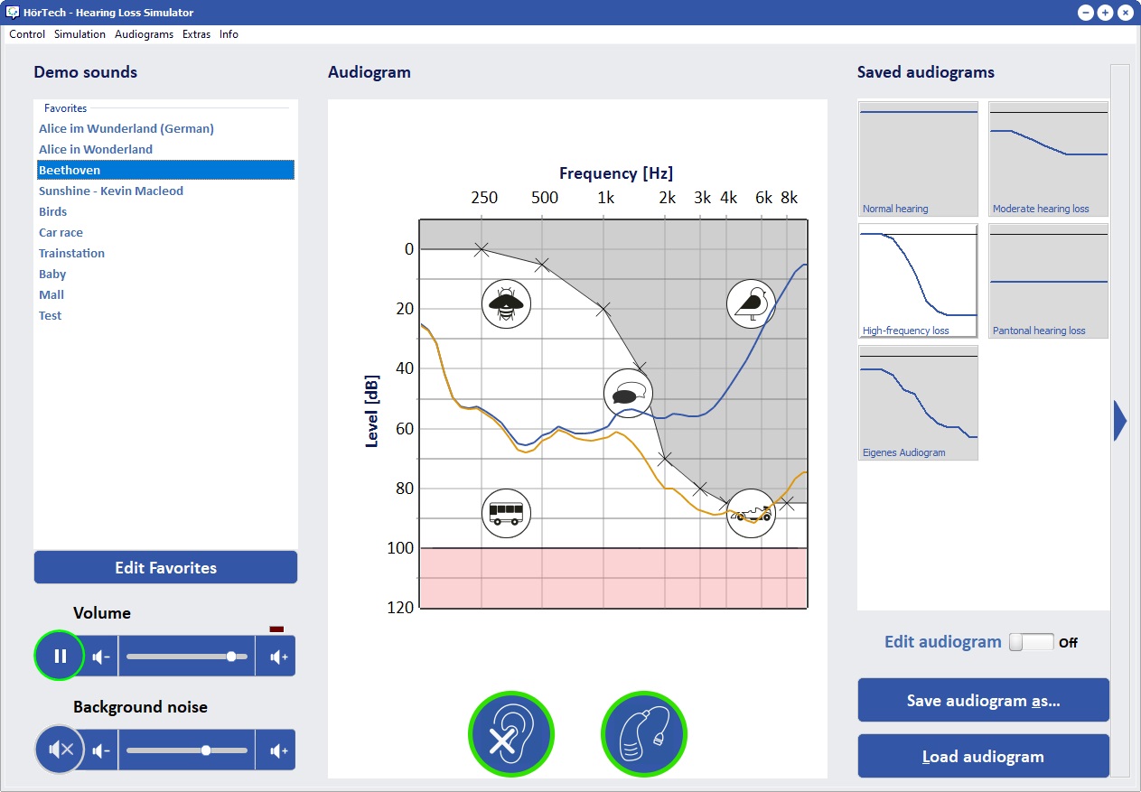Toggle the hearing loss ear button

(510, 734)
